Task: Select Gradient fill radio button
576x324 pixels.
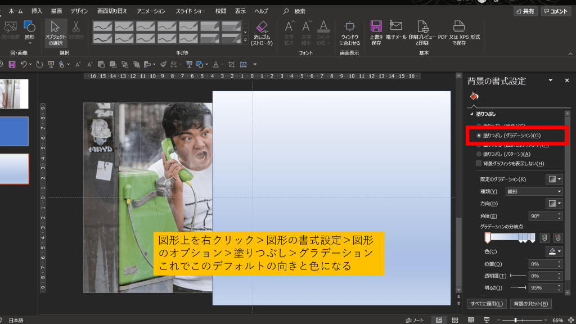Action: click(479, 136)
